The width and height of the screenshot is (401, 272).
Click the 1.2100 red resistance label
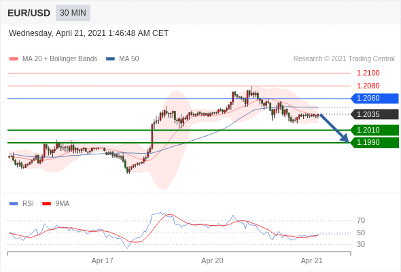368,73
